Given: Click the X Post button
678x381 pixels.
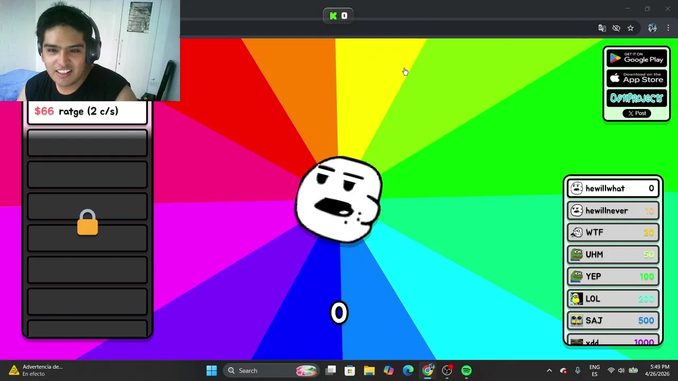Looking at the screenshot, I should point(637,113).
